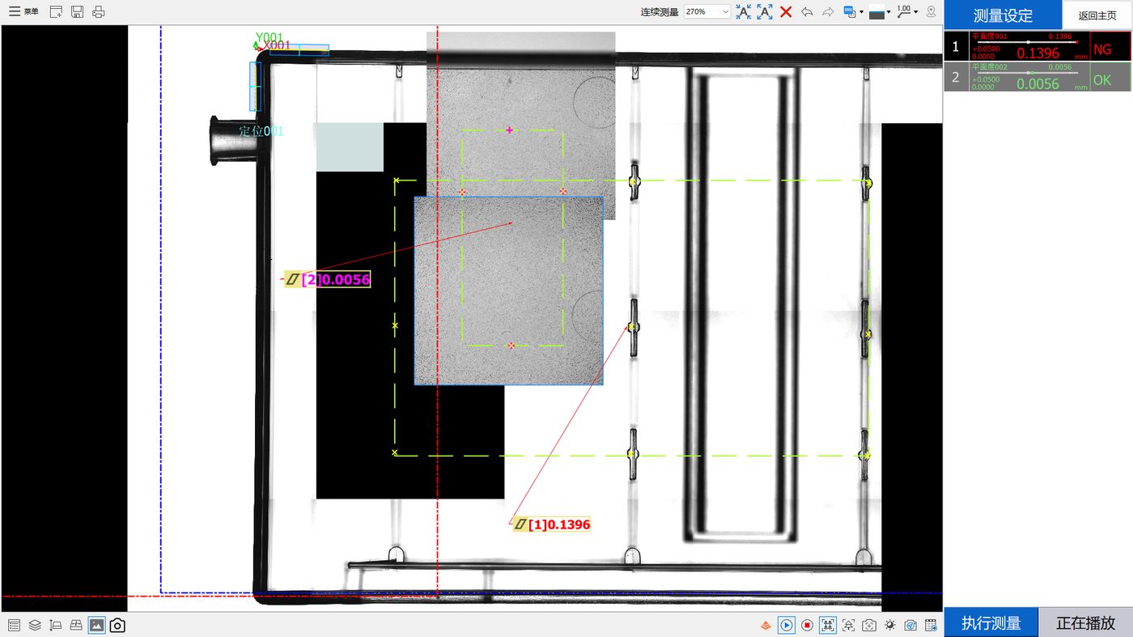Image resolution: width=1133 pixels, height=637 pixels.
Task: Click the magenta cross point on the upper dashed edge
Action: (x=509, y=130)
